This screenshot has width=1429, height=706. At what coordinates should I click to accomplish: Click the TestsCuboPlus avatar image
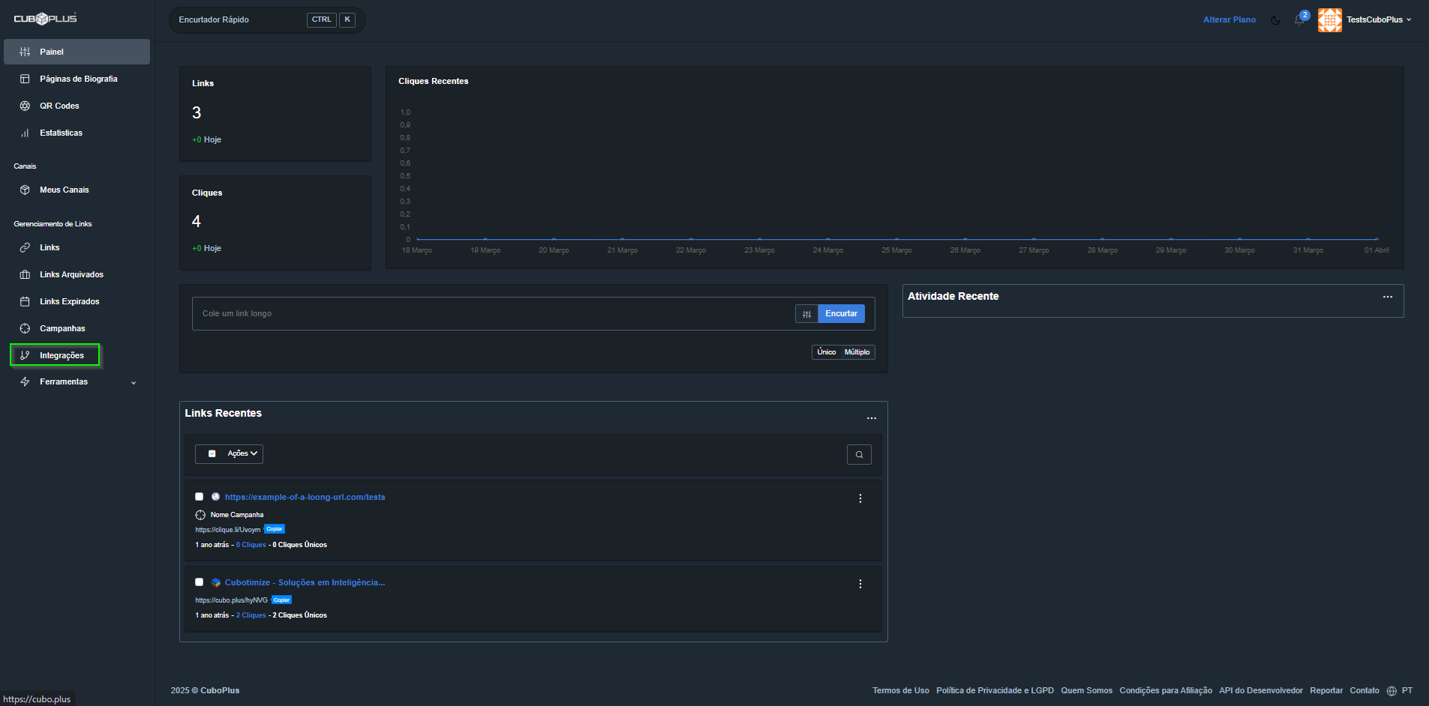(x=1330, y=19)
